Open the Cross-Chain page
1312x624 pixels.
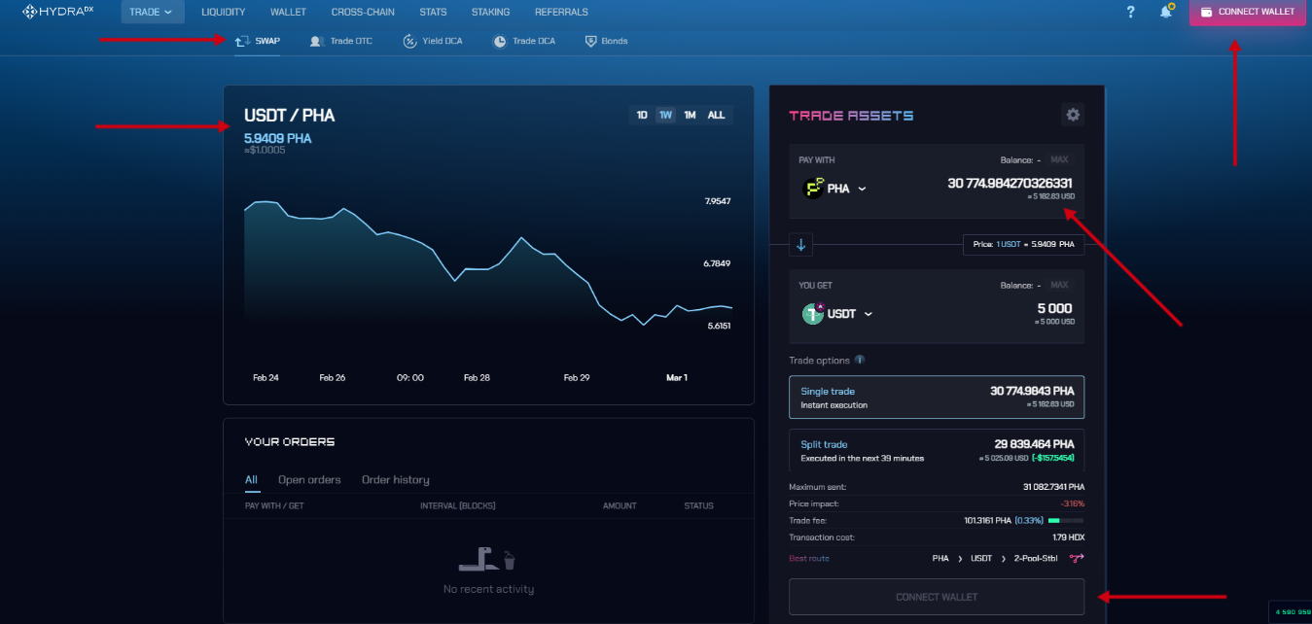tap(363, 12)
